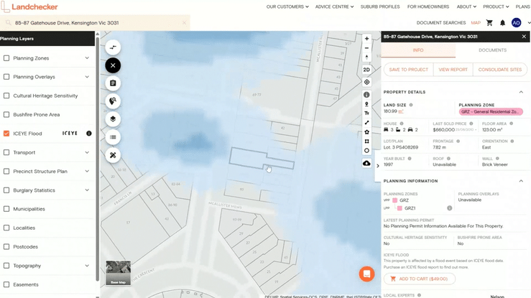Open the Advice Centre menu
Image resolution: width=531 pixels, height=298 pixels.
[x=334, y=6]
